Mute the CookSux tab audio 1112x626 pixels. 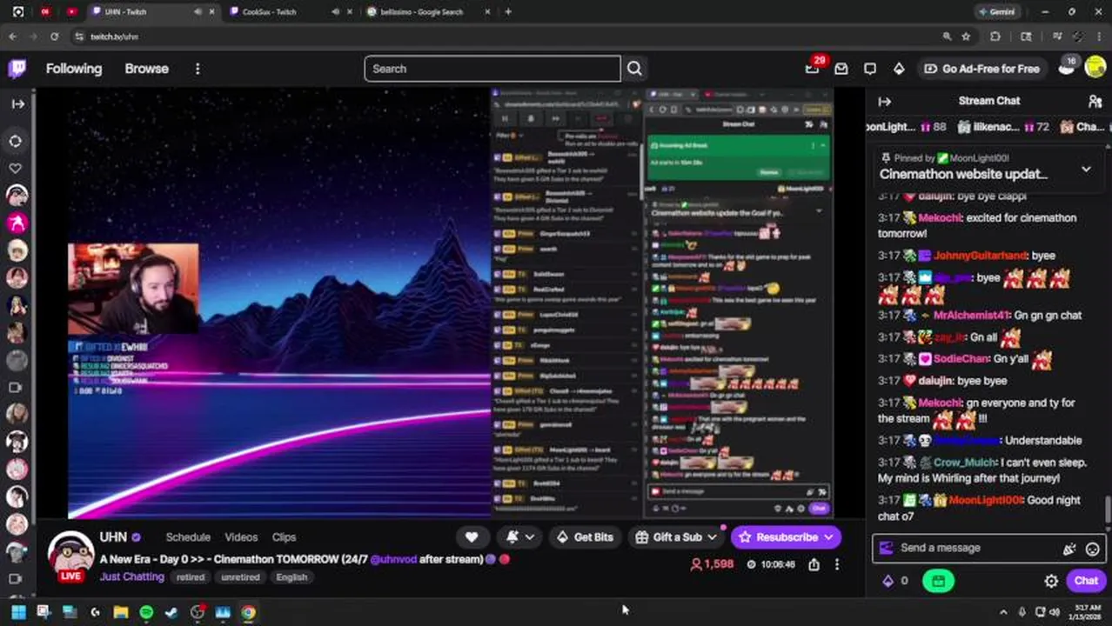336,12
